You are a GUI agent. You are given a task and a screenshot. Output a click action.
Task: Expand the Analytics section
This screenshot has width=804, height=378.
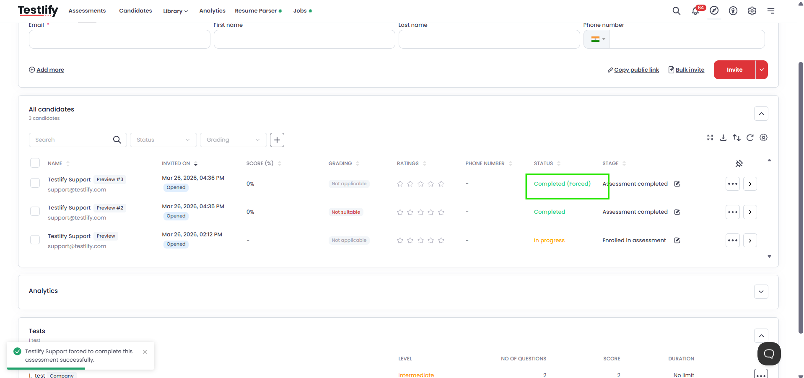coord(761,292)
